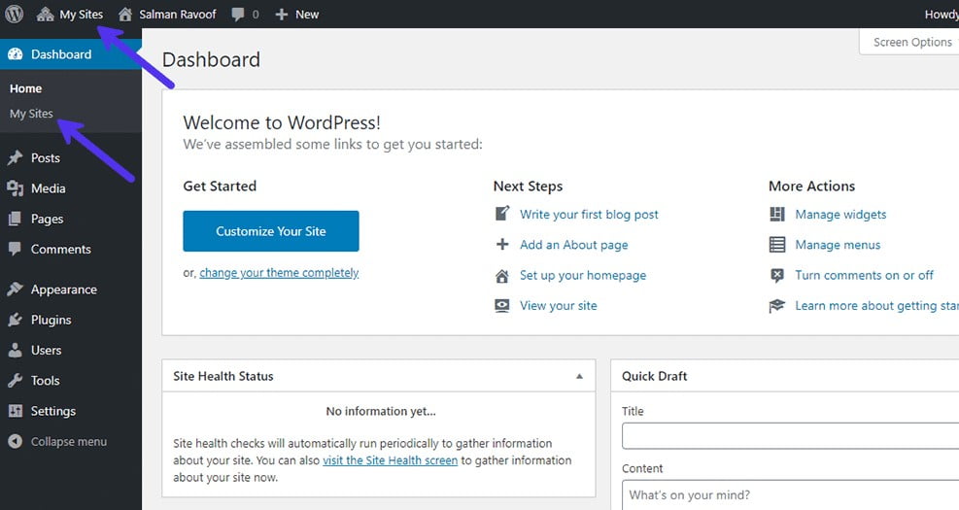The image size is (959, 510).
Task: Click the Users person icon
Action: tap(16, 350)
